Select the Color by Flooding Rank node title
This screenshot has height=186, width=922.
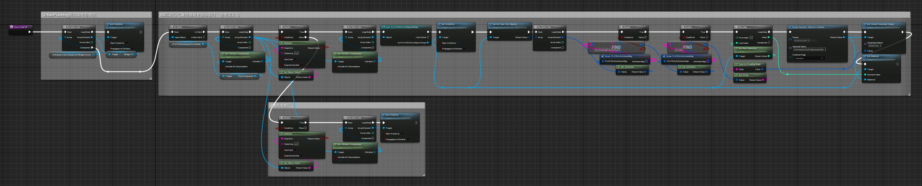749,64
